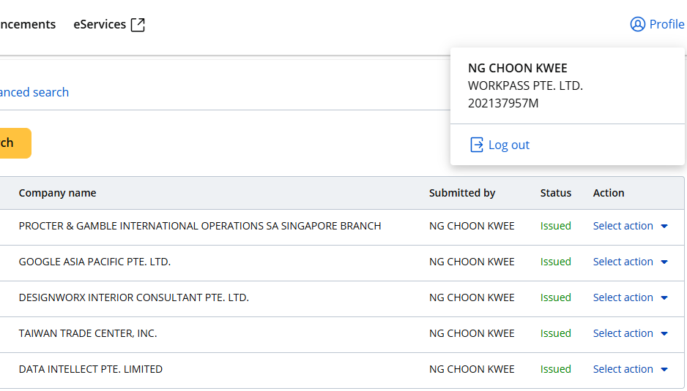Click the Status column header
Image resolution: width=687 pixels, height=391 pixels.
point(556,193)
